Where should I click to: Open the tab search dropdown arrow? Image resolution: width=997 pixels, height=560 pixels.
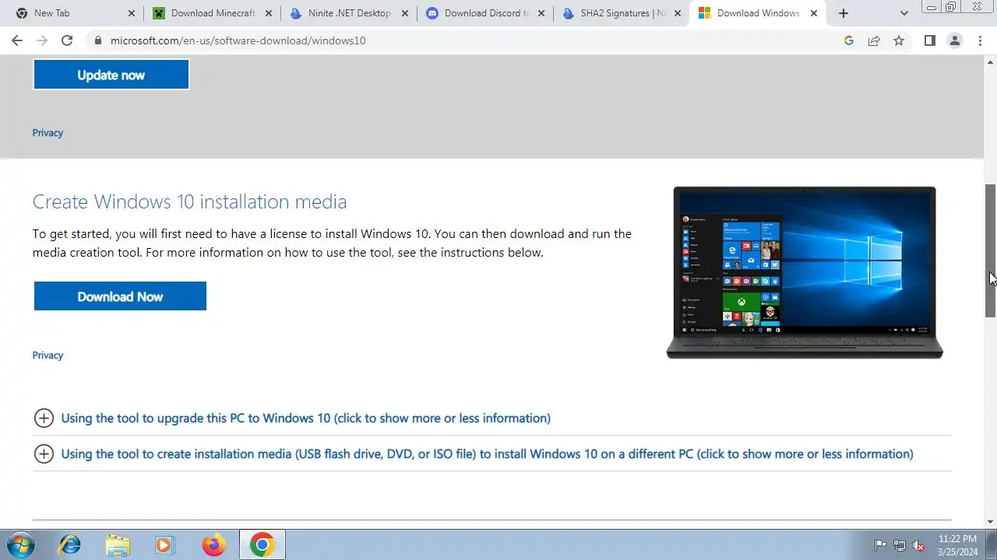click(x=904, y=13)
